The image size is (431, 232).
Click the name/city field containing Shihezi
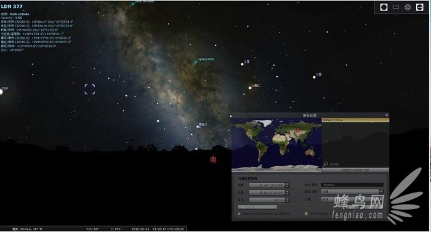click(352, 185)
